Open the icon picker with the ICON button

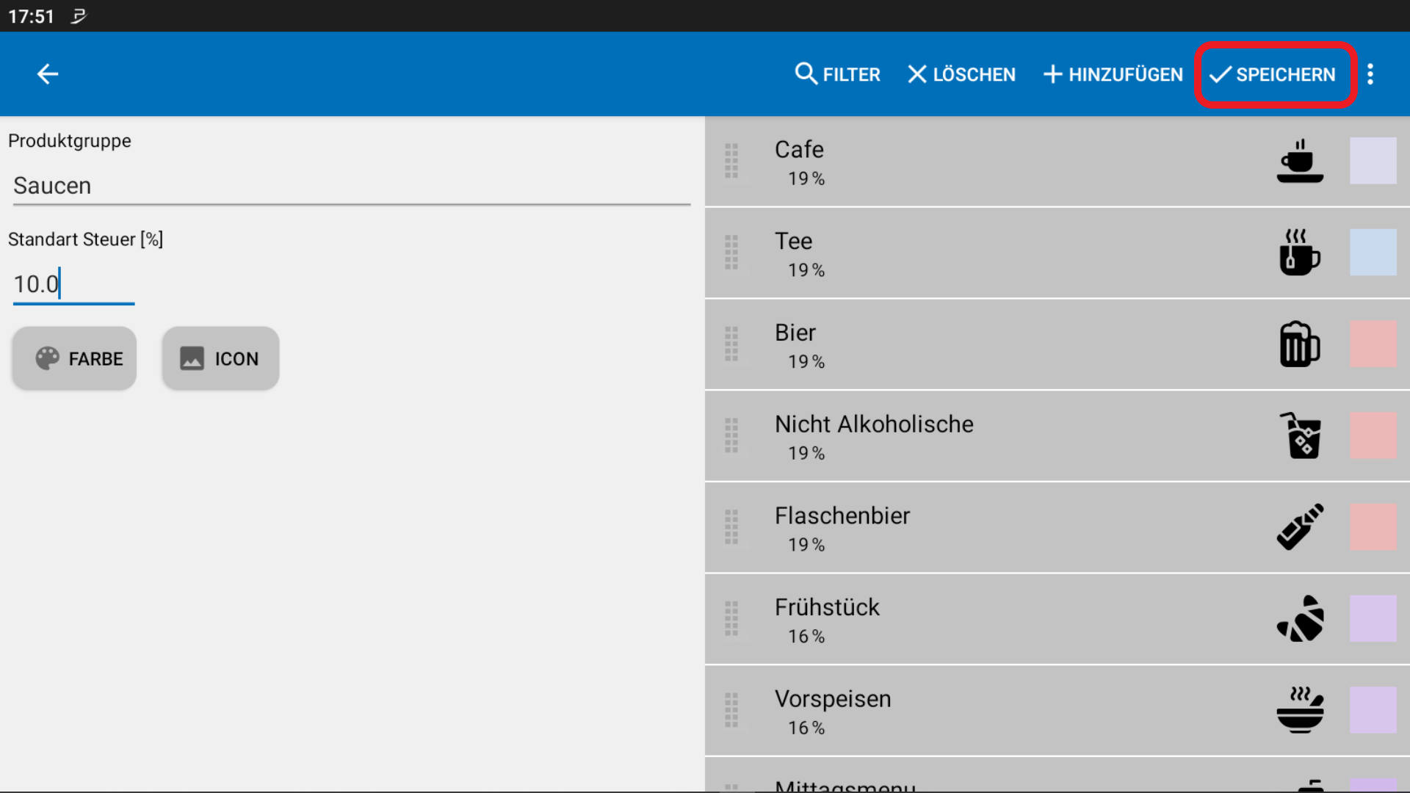[220, 358]
